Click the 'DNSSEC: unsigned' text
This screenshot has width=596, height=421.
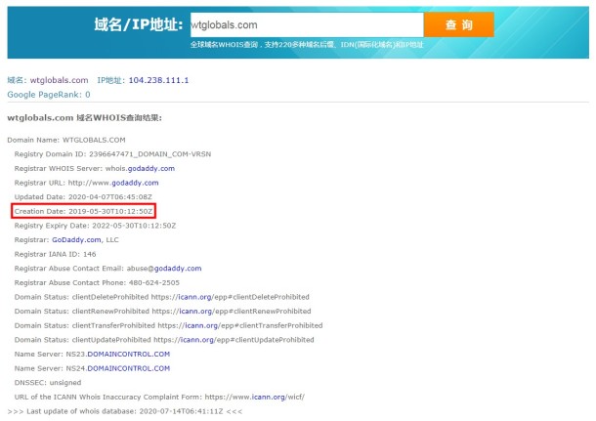[48, 383]
